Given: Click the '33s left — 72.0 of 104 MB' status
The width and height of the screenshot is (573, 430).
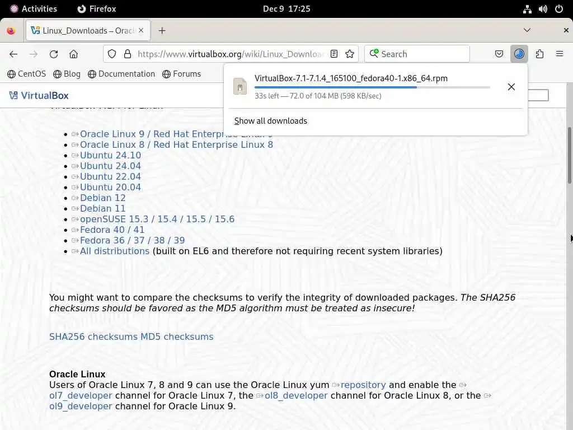Looking at the screenshot, I should click(318, 96).
